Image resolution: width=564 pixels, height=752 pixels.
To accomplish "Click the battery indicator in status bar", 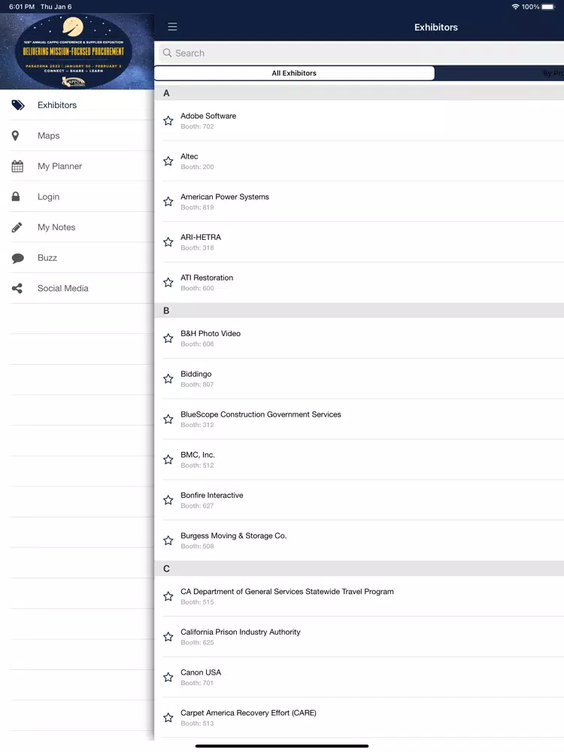I will (548, 7).
